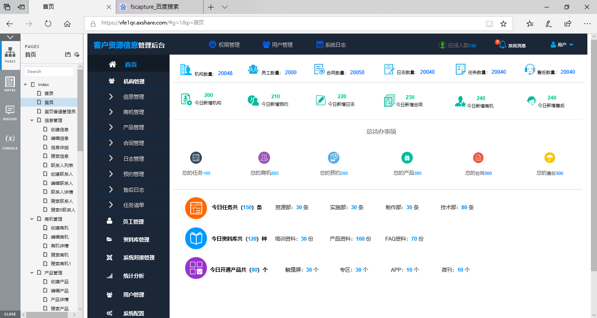Open the CONSOLE panel icon

click(x=10, y=142)
